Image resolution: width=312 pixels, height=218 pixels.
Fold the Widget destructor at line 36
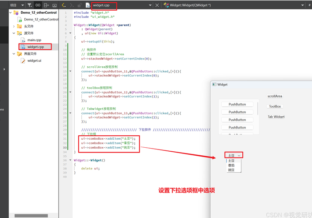click(x=70, y=160)
